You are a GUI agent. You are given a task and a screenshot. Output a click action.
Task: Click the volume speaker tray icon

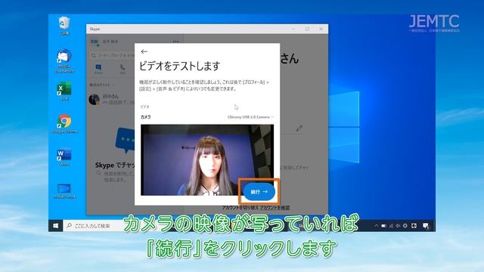(399, 226)
